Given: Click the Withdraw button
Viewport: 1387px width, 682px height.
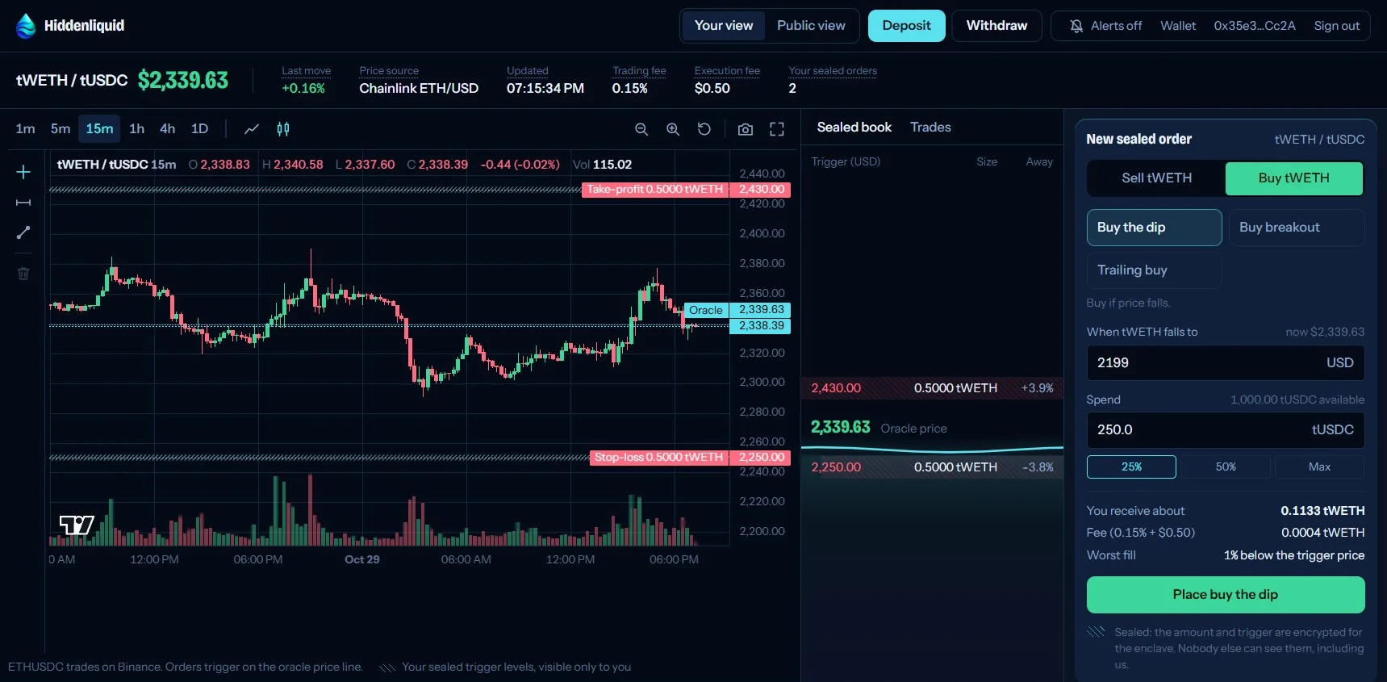Looking at the screenshot, I should 996,26.
